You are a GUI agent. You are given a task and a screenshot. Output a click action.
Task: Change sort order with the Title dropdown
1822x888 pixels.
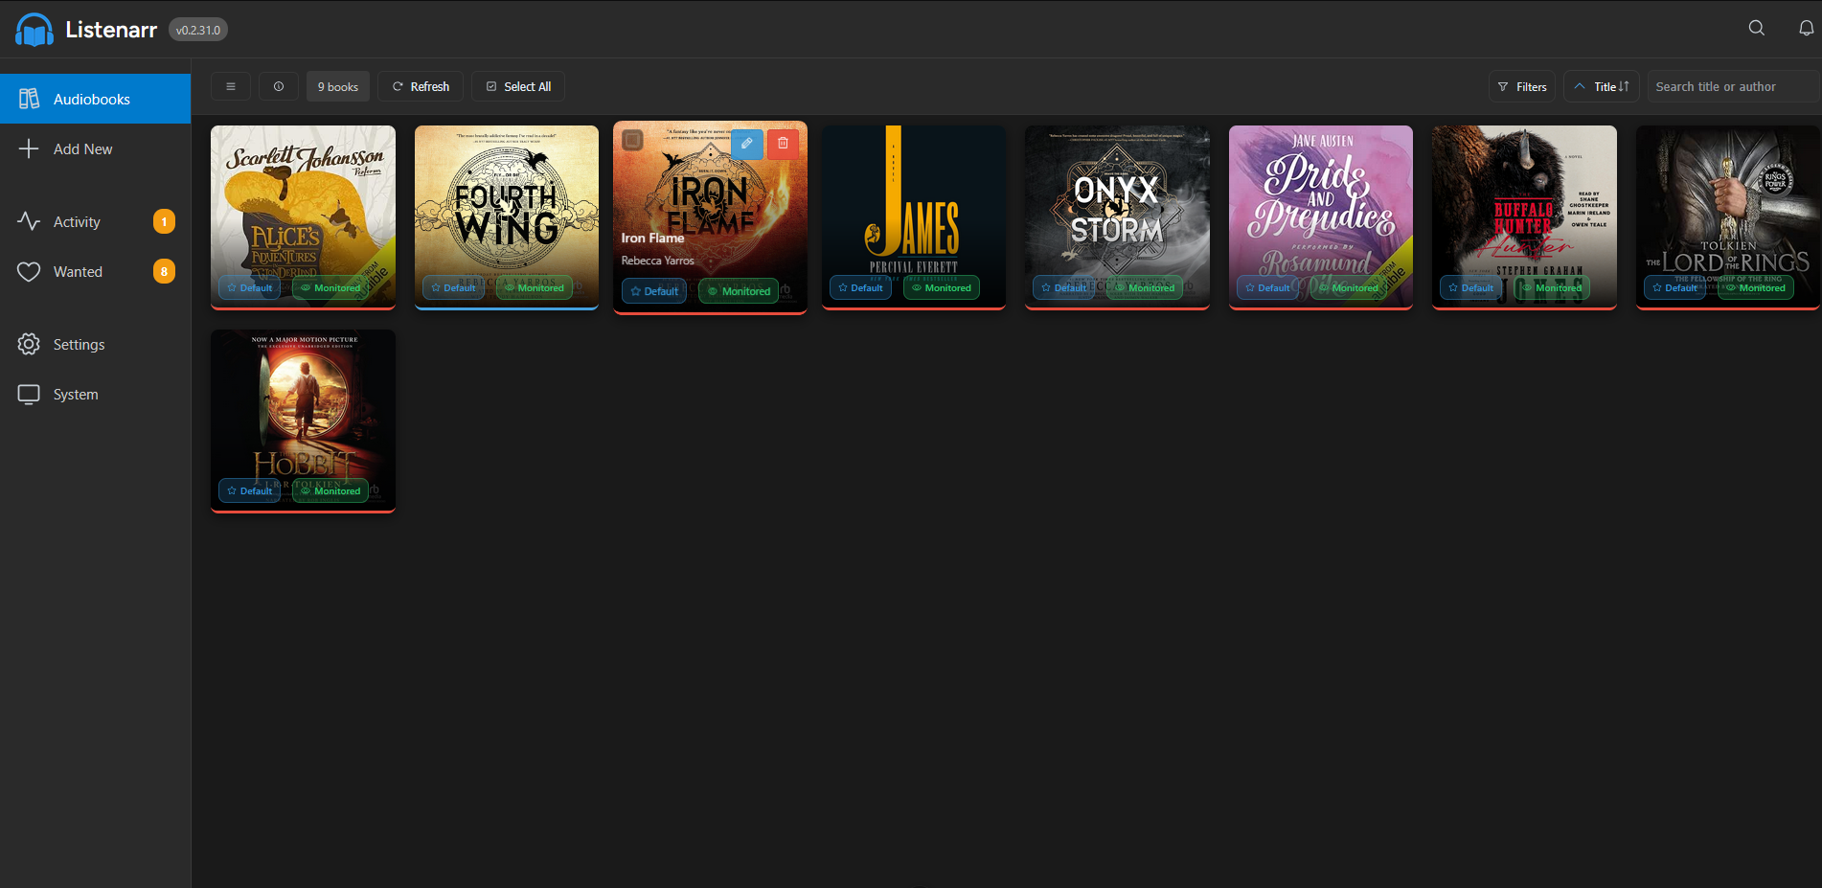(1602, 86)
